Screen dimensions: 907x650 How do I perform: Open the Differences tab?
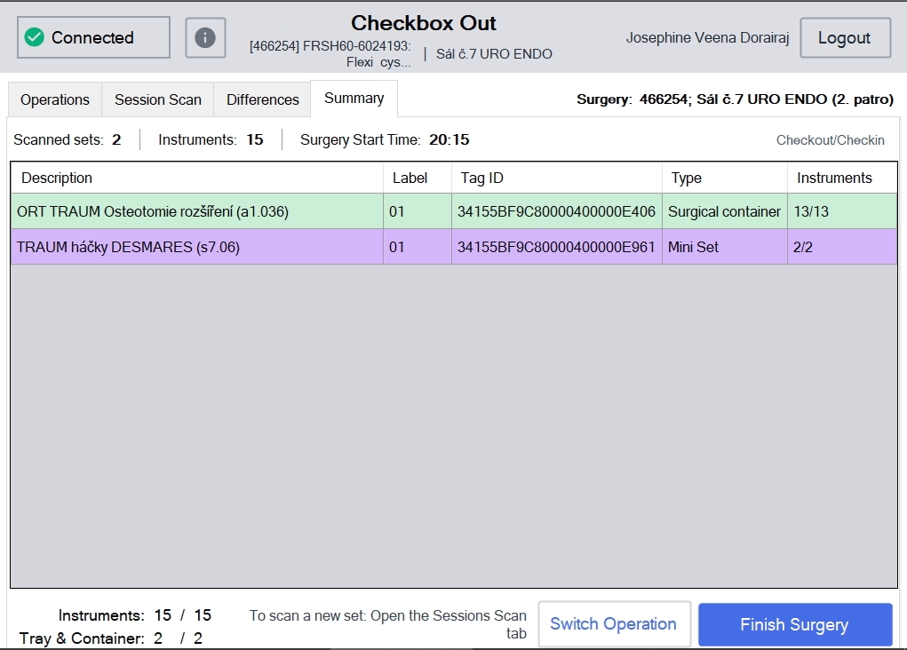(x=263, y=99)
